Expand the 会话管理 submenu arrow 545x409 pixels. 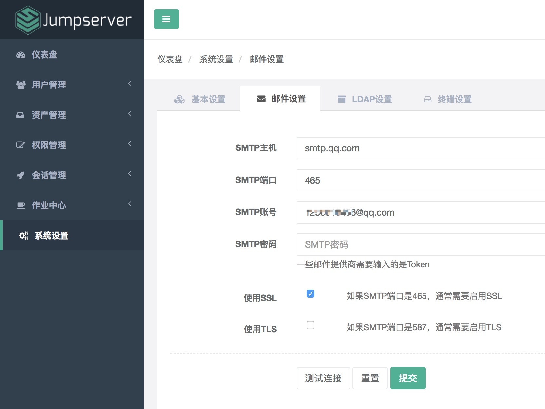[x=130, y=174]
